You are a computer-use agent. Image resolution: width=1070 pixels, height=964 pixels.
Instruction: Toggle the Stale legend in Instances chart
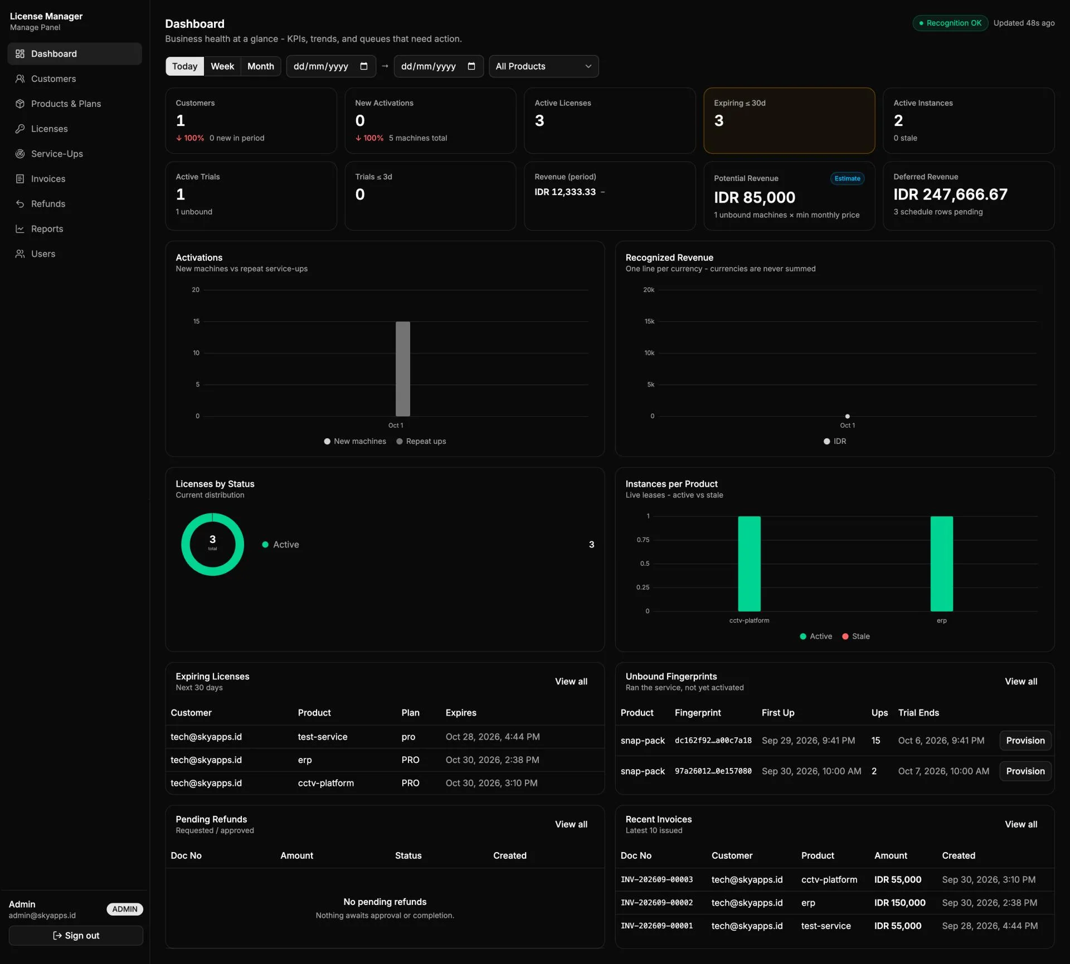pos(856,637)
